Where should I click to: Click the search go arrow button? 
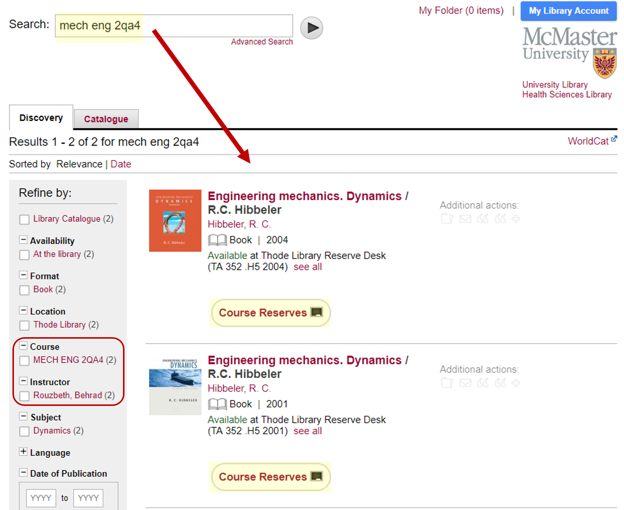(x=312, y=28)
